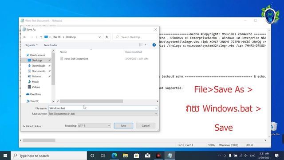Show hidden tray icons chevron
The height and width of the screenshot is (160, 284).
click(x=219, y=156)
